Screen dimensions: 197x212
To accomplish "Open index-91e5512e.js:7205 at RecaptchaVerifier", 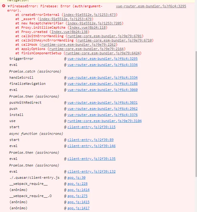I will tap(95, 23).
